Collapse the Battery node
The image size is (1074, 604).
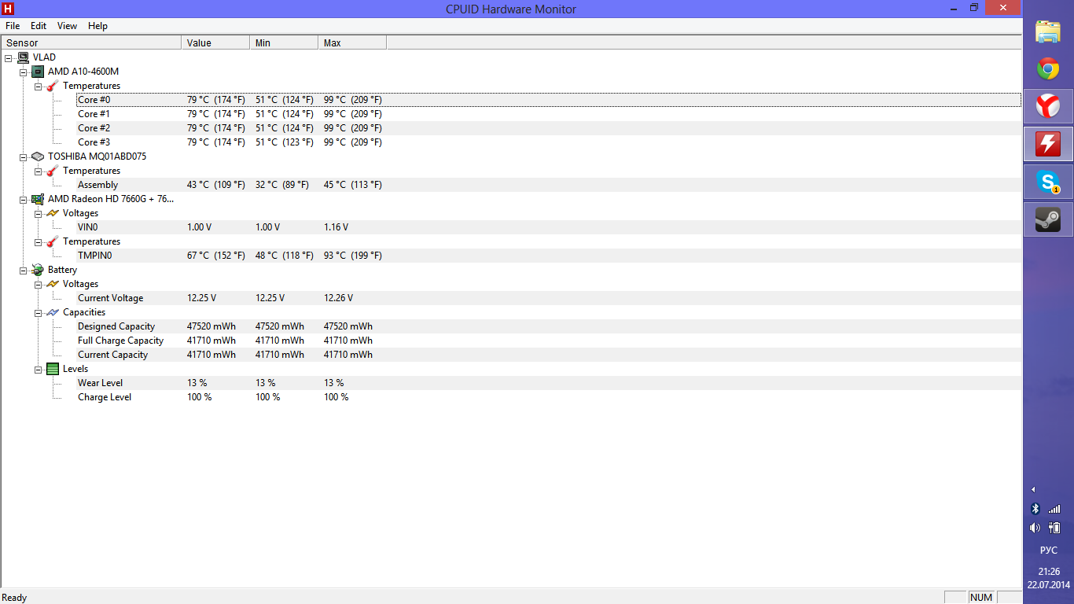point(23,270)
